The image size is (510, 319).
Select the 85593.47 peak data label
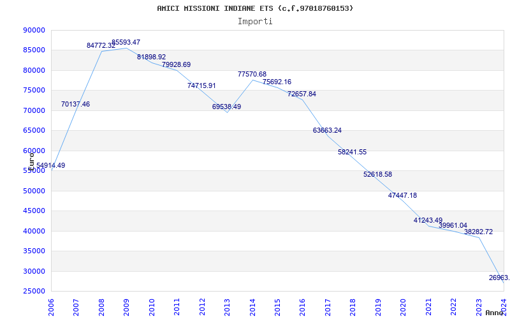point(126,42)
